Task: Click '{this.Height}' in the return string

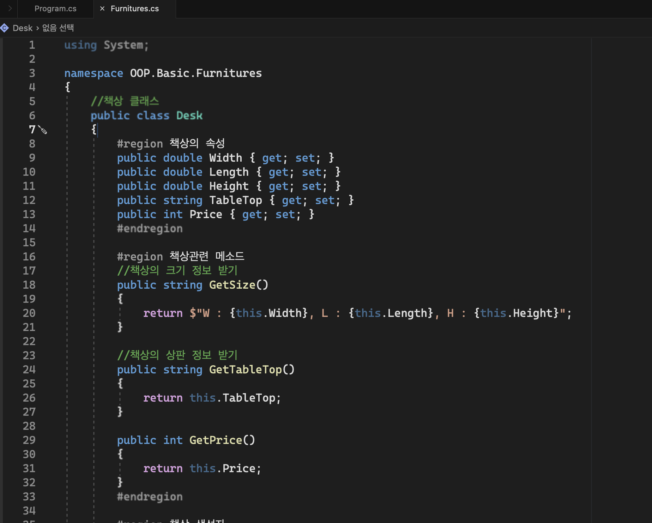Action: (517, 313)
